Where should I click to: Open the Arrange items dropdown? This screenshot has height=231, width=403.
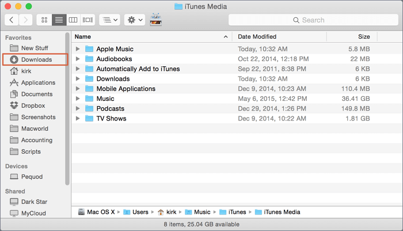click(x=109, y=20)
